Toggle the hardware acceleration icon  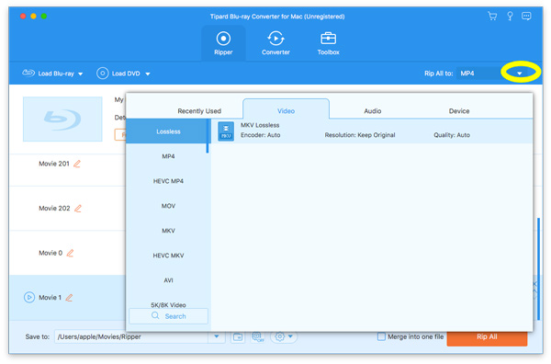(258, 336)
